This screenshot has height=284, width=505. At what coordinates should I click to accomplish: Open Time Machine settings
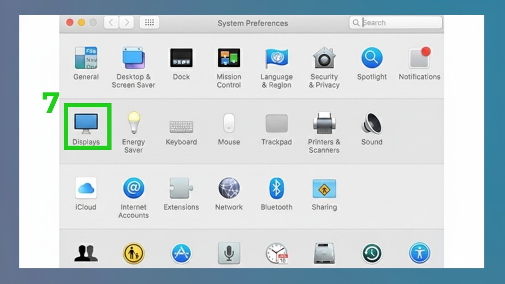tap(372, 253)
